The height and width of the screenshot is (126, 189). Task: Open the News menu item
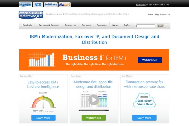click(115, 25)
